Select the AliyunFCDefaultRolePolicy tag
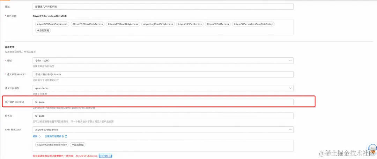Screen dimensions: 377x159 pos(52,145)
